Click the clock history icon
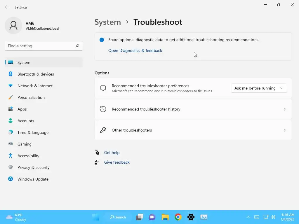This screenshot has height=224, width=299. click(103, 109)
